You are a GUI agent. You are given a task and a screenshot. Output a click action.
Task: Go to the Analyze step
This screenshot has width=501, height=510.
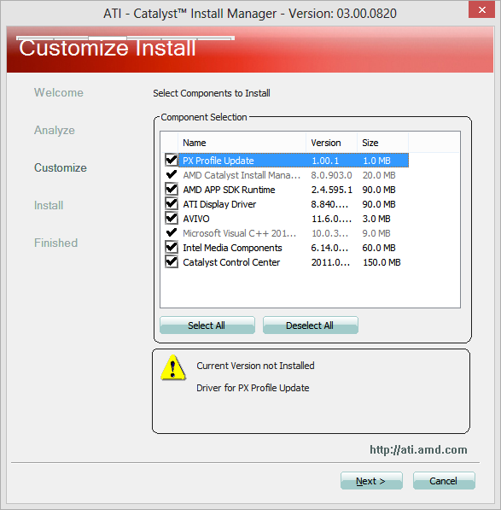point(55,131)
